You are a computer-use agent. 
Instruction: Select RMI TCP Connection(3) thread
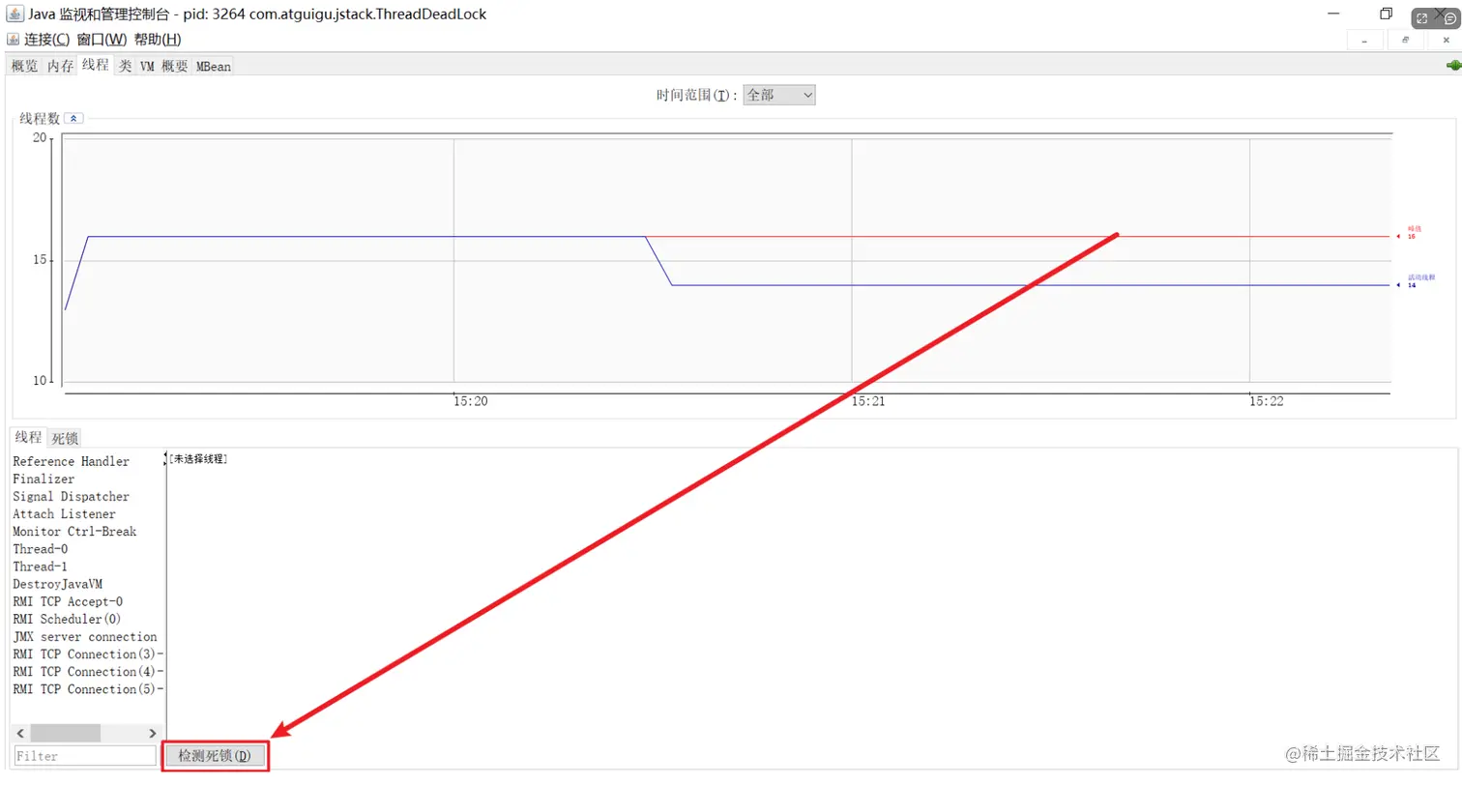(x=87, y=654)
